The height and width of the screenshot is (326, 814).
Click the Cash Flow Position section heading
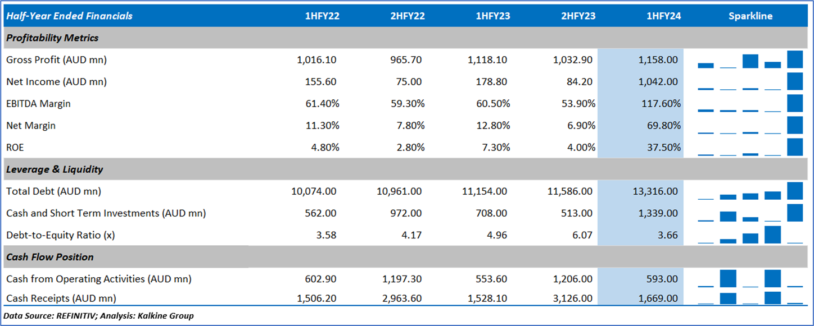coord(50,257)
